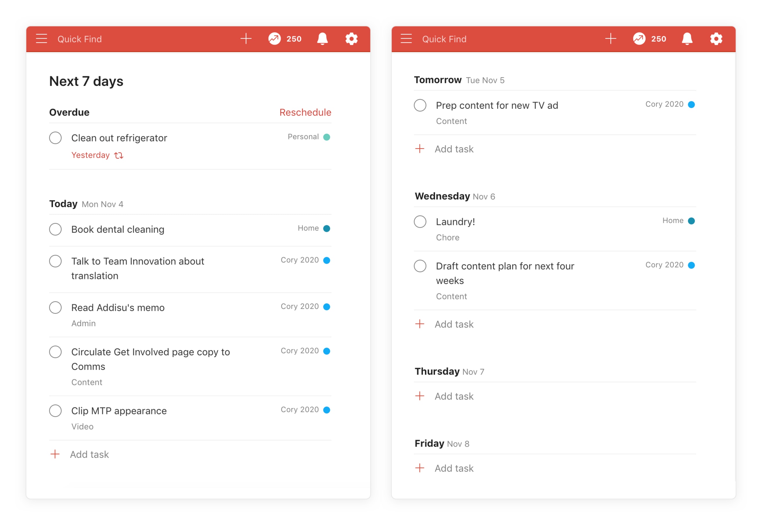Click the Reschedule link for overdue tasks

point(305,112)
